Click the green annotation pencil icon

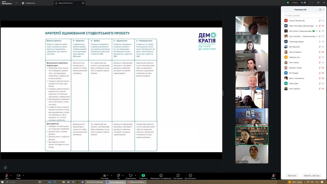(5, 168)
